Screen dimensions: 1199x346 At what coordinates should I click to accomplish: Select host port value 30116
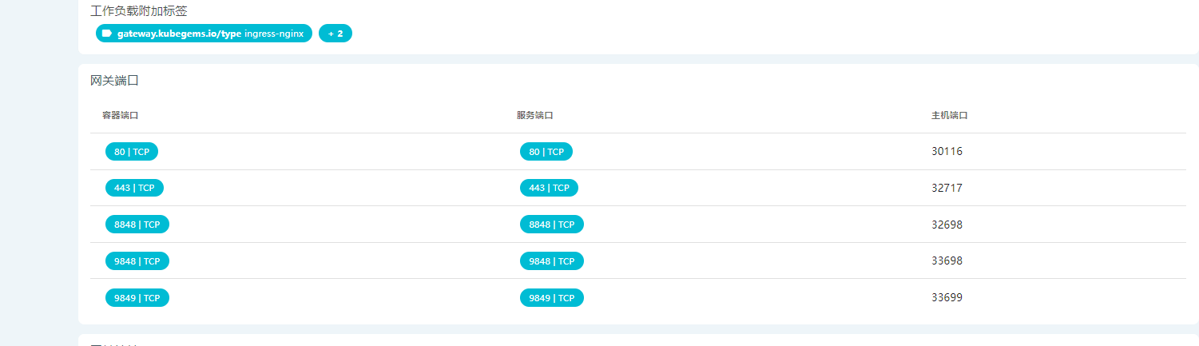point(947,152)
